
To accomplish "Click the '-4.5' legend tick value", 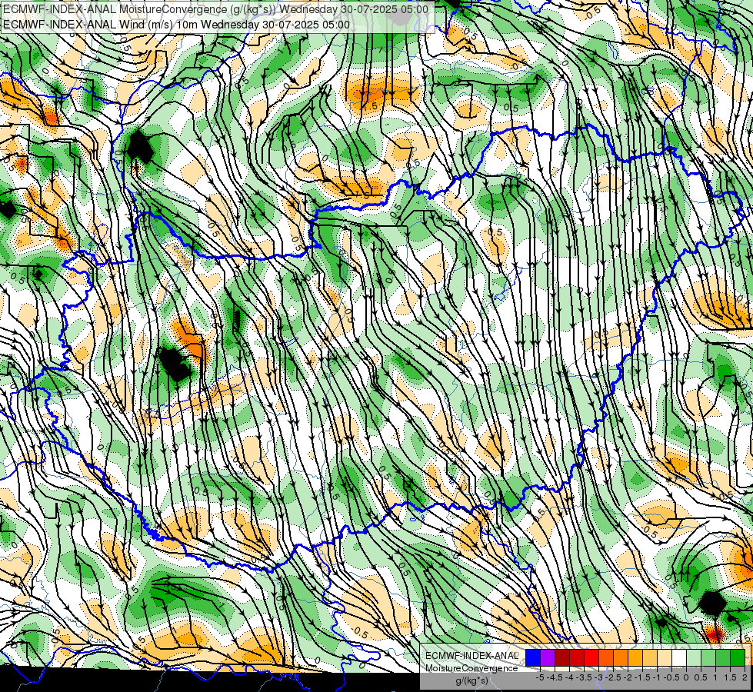I will coord(555,677).
